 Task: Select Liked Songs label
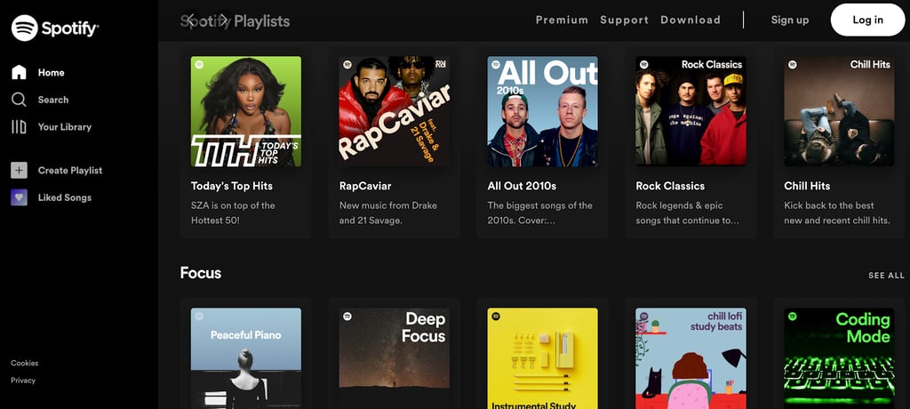coord(64,197)
